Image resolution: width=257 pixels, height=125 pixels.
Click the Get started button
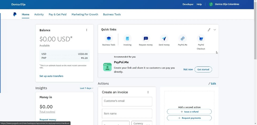[203, 69]
